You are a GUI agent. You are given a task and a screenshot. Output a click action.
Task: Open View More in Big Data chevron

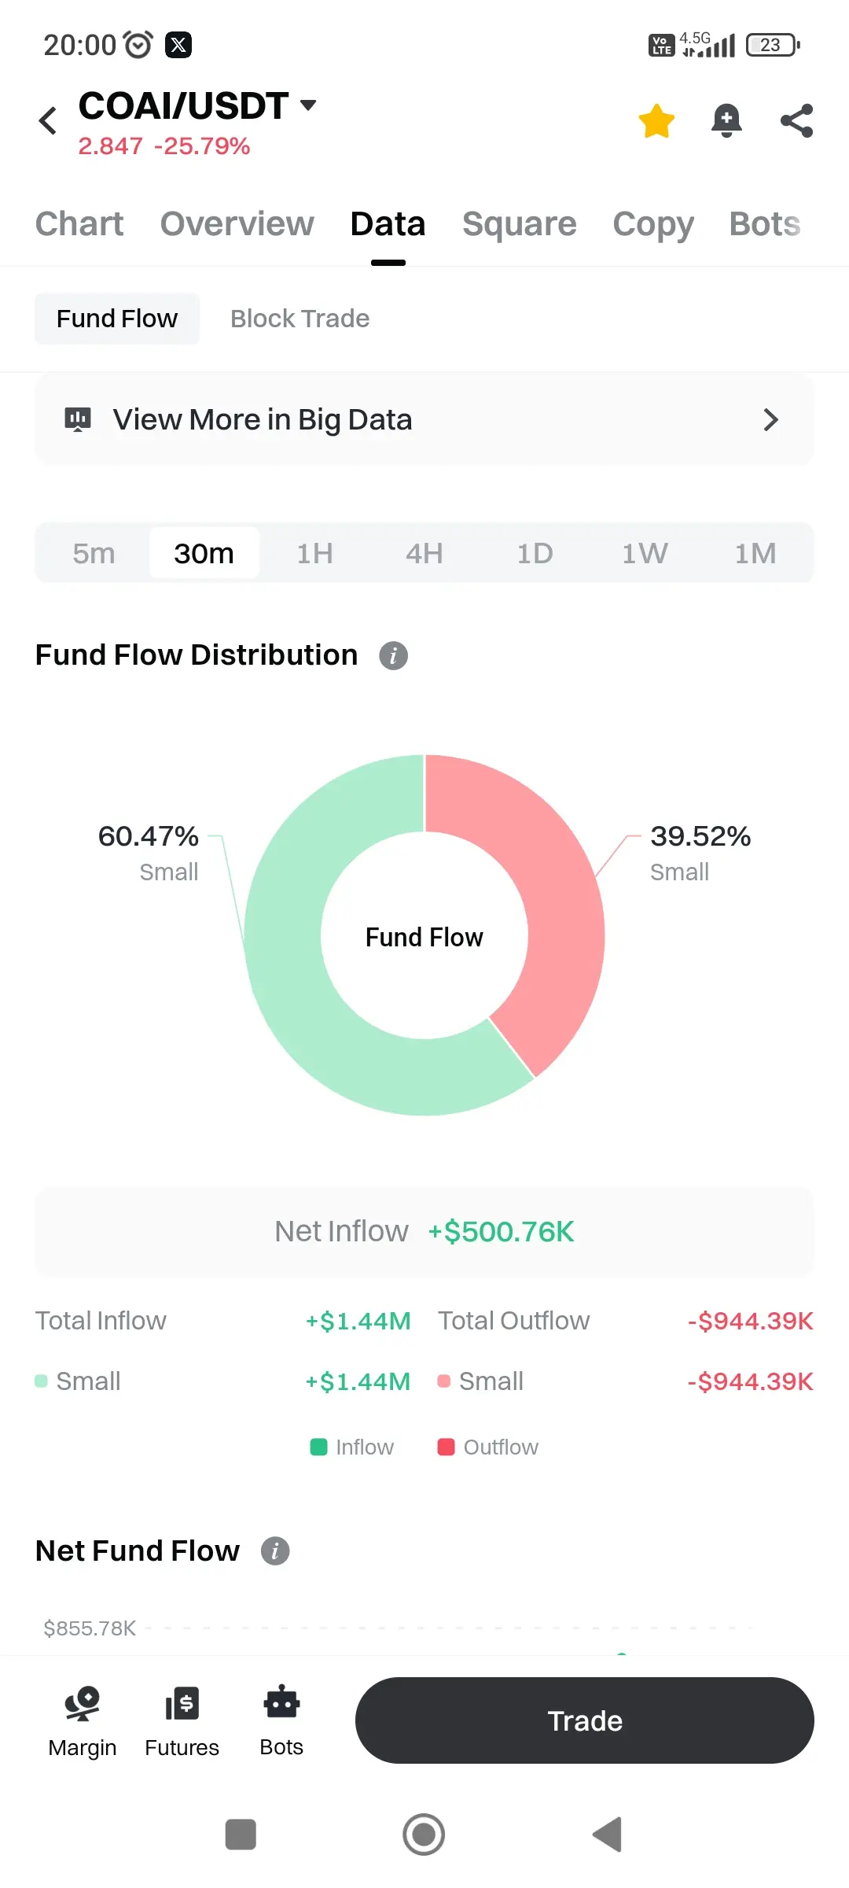pos(770,420)
